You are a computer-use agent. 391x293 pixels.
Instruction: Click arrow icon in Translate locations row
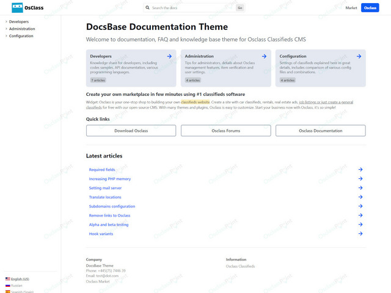[360, 197]
